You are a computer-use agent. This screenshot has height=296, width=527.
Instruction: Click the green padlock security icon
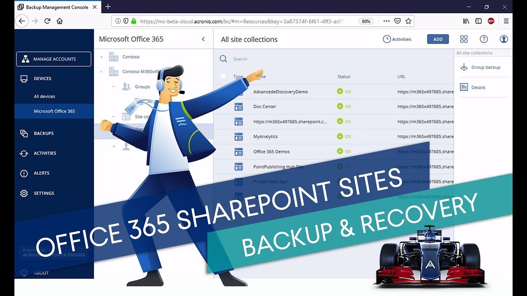pos(133,21)
